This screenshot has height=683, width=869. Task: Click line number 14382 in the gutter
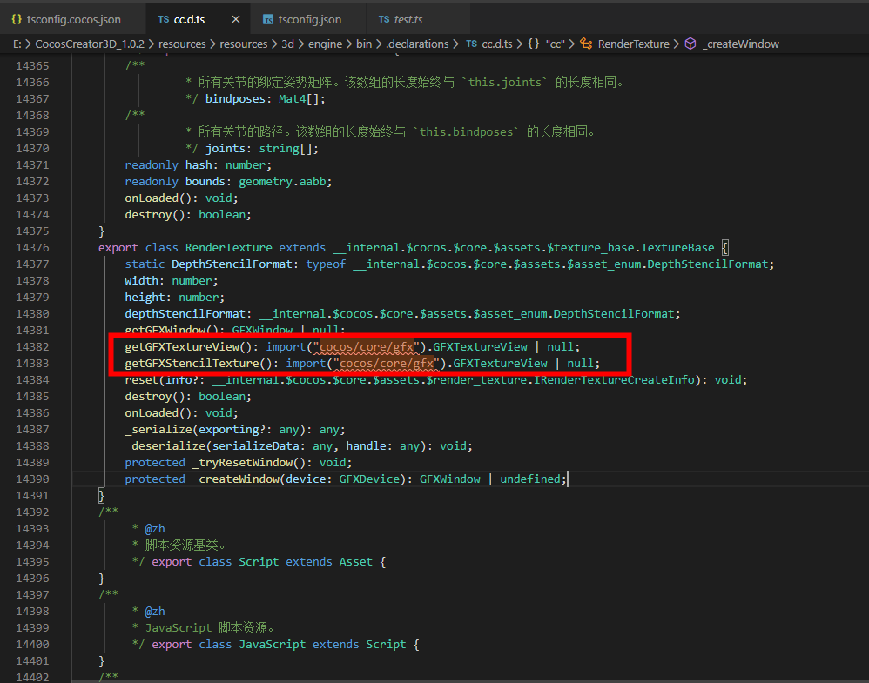click(32, 347)
